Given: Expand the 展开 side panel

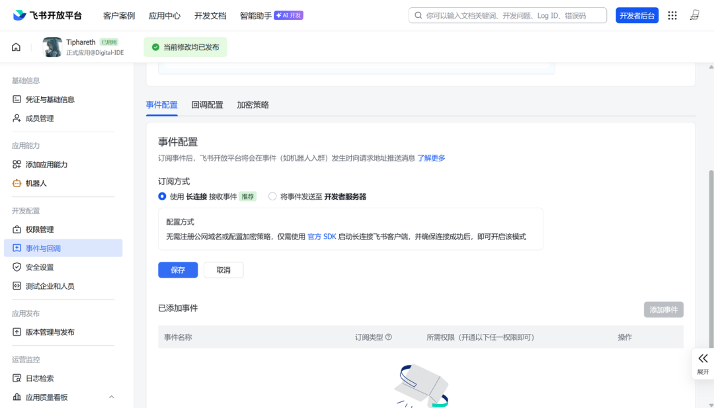Looking at the screenshot, I should point(703,363).
